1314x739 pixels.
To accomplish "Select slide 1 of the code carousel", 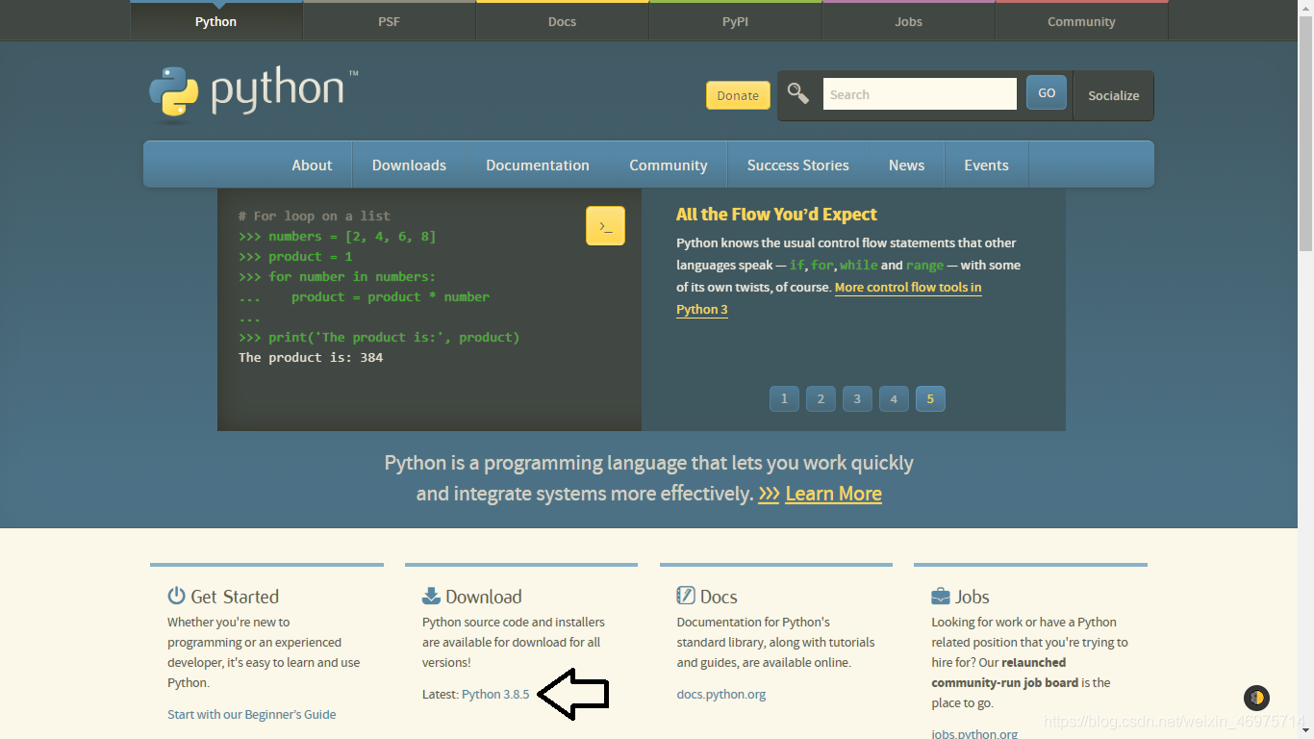I will coord(784,398).
